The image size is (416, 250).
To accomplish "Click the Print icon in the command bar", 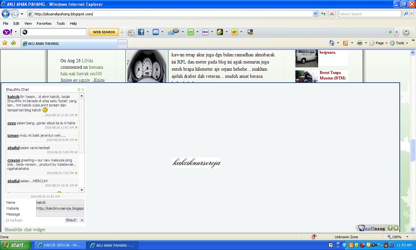I will [x=360, y=43].
